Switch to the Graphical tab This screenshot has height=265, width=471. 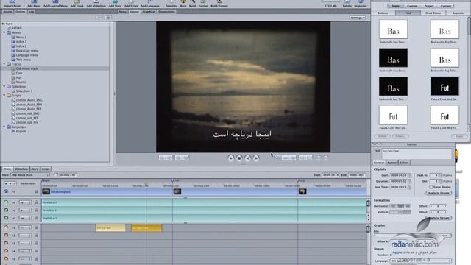coord(149,12)
